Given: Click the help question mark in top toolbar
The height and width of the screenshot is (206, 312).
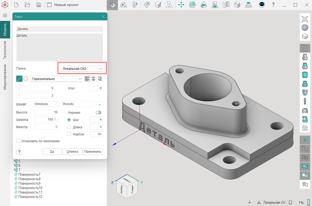Looking at the screenshot, I should tap(273, 5).
